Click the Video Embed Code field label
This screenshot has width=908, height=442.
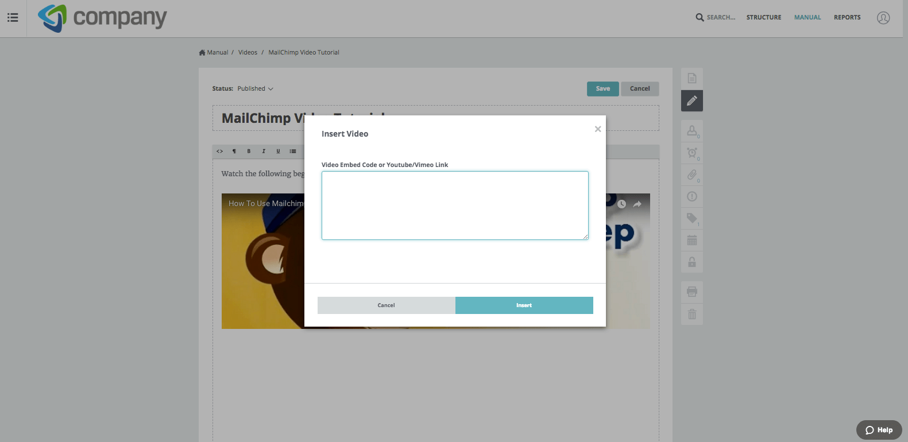385,165
